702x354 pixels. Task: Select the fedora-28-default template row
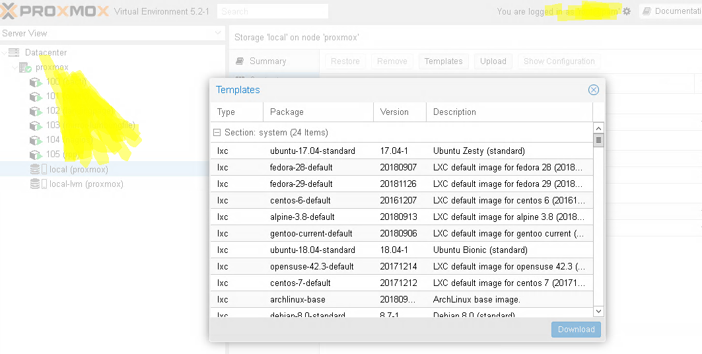[x=402, y=167]
